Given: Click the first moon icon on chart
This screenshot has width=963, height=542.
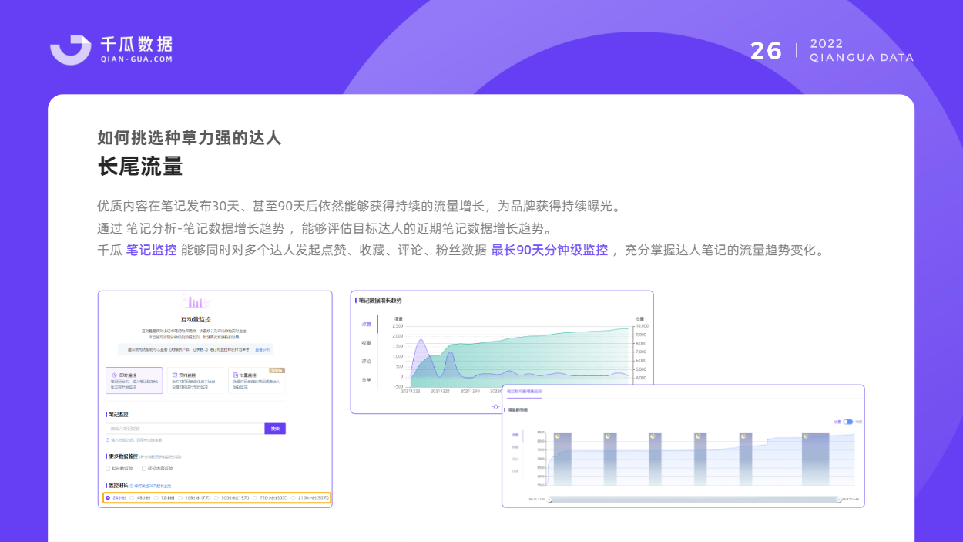Looking at the screenshot, I should tap(558, 436).
